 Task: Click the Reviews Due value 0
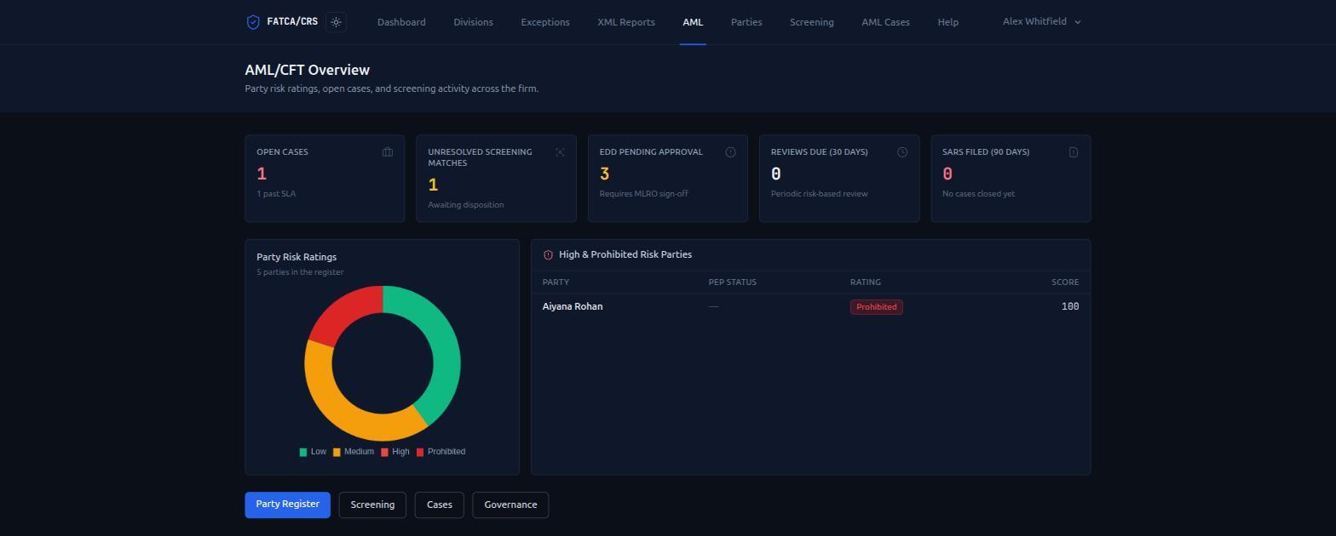tap(776, 174)
